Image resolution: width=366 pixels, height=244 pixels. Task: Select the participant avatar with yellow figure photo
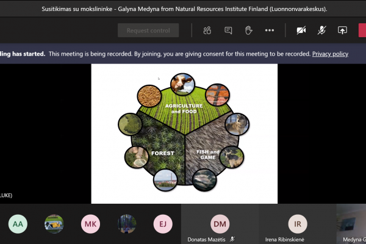(x=54, y=224)
